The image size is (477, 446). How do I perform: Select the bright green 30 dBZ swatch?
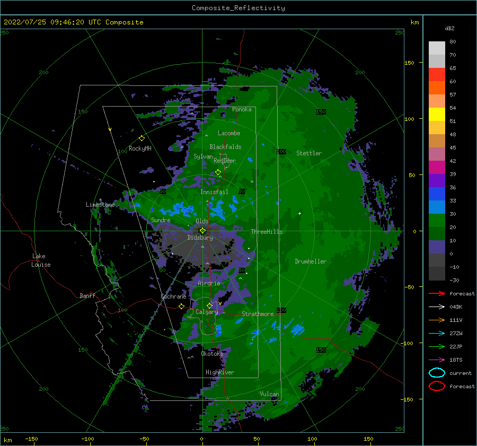coord(437,221)
